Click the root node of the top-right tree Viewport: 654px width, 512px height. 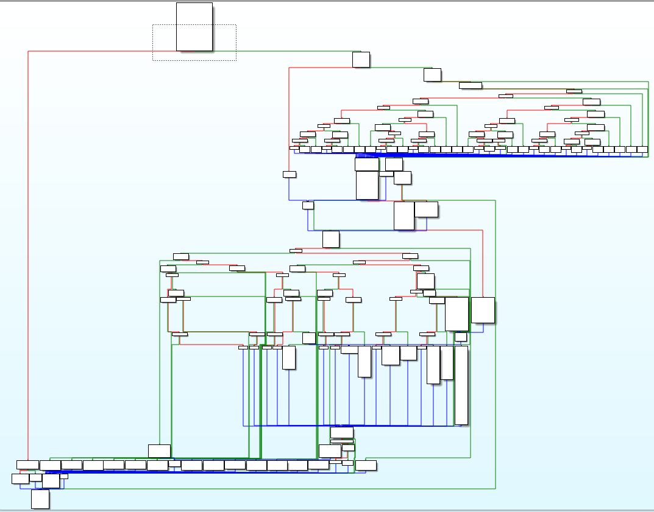tap(432, 75)
